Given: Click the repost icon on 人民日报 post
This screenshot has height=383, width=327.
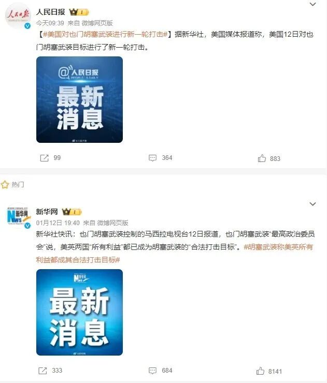Looking at the screenshot, I should pyautogui.click(x=44, y=158).
